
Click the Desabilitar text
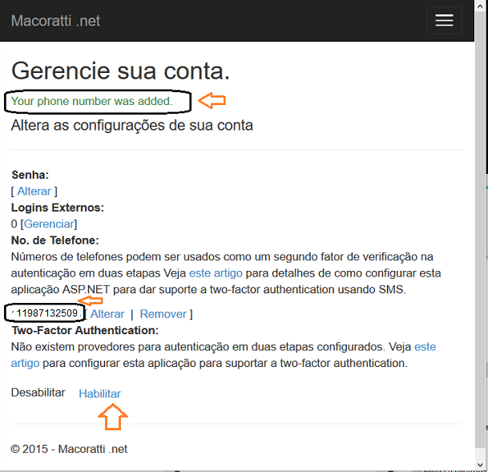click(x=38, y=393)
